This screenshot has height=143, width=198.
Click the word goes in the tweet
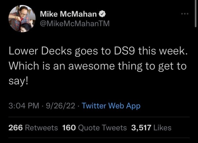coord(86,52)
